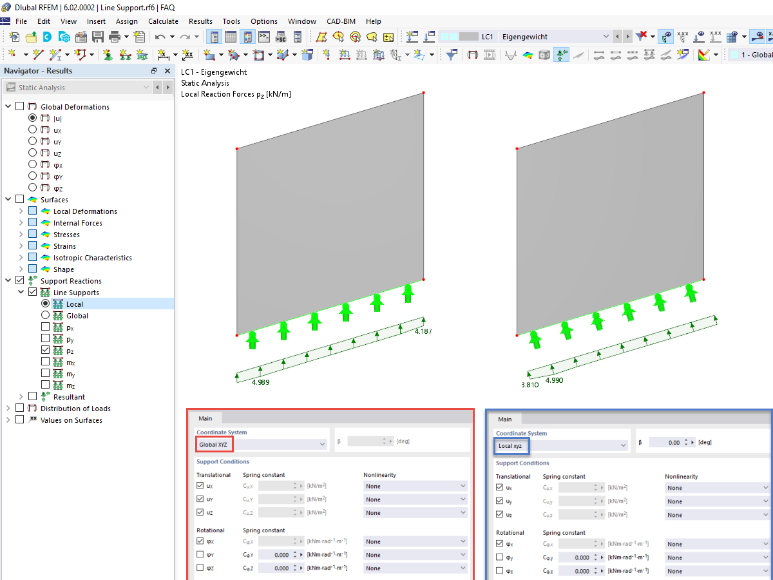The image size is (773, 580).
Task: Open the File menu
Action: click(x=21, y=21)
